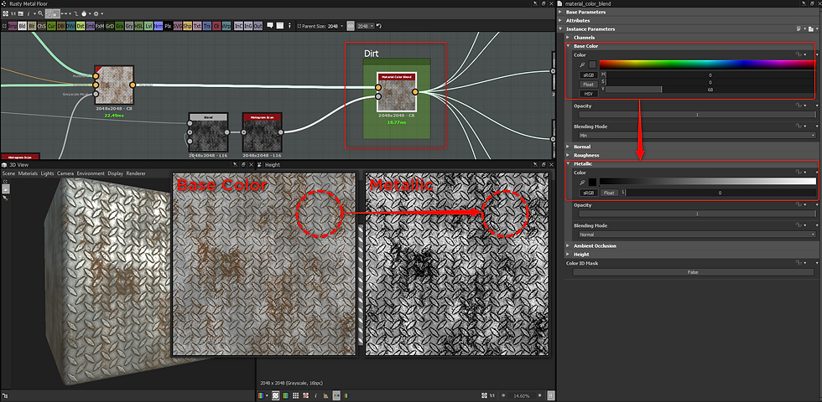Toggle Float for Metallic color
The width and height of the screenshot is (822, 402).
[x=609, y=193]
